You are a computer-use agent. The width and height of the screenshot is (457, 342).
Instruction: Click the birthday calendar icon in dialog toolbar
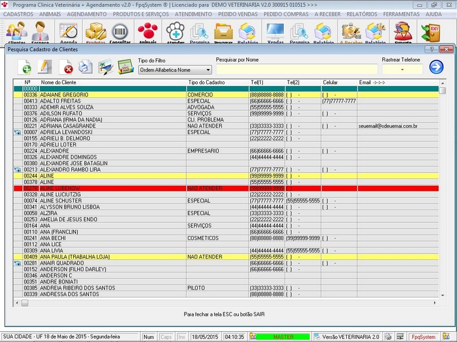coord(126,67)
